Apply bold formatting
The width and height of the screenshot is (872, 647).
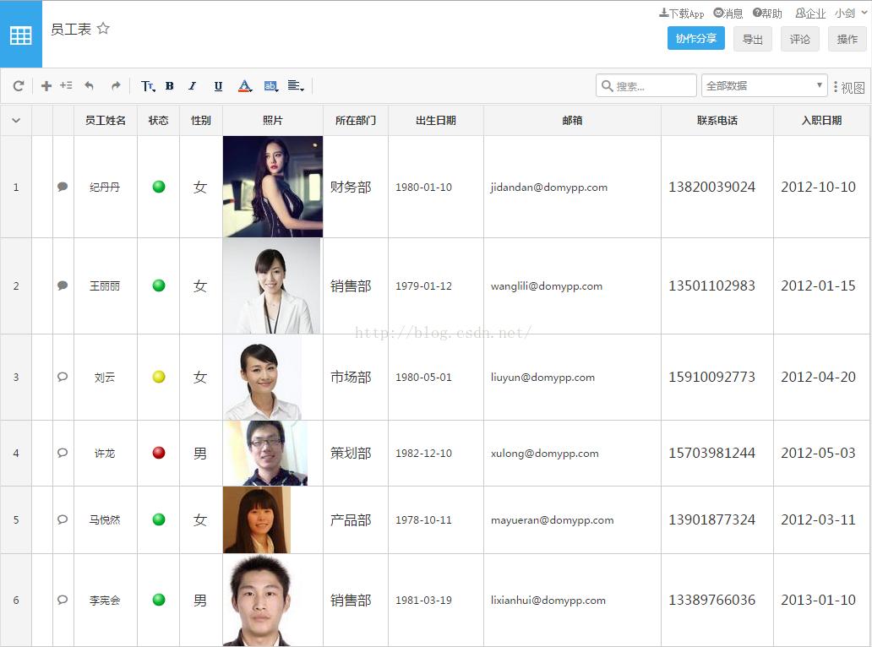coord(169,85)
